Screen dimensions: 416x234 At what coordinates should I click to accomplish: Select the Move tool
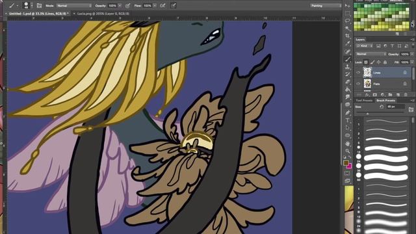(347, 6)
